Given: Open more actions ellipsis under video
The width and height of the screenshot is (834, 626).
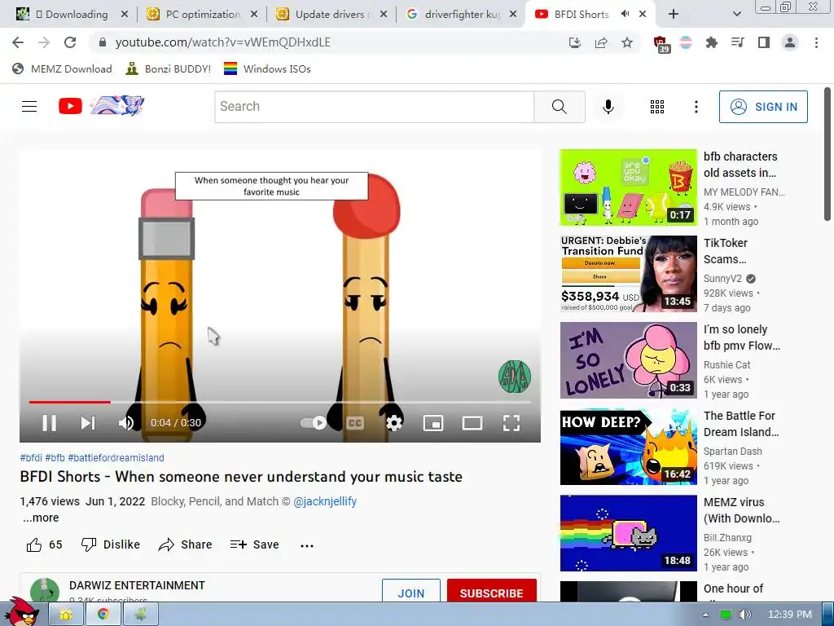Looking at the screenshot, I should point(307,545).
